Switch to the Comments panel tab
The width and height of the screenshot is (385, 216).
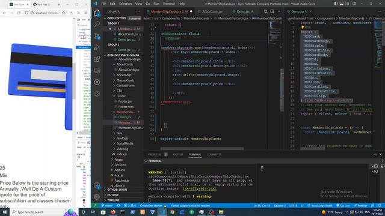point(214,154)
